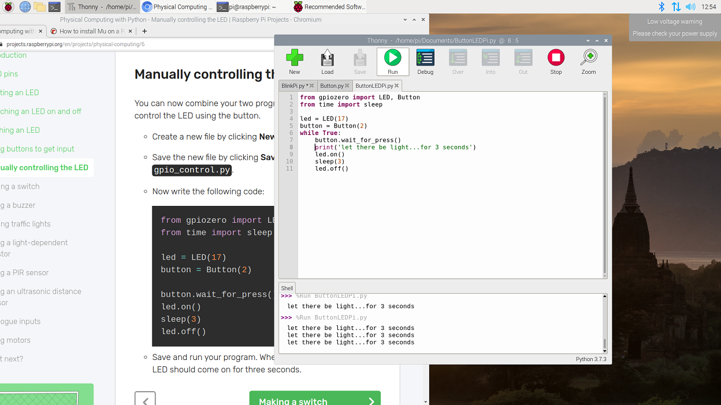This screenshot has height=405, width=721.
Task: Open the Terminal launcher icon in taskbar
Action: [54, 7]
